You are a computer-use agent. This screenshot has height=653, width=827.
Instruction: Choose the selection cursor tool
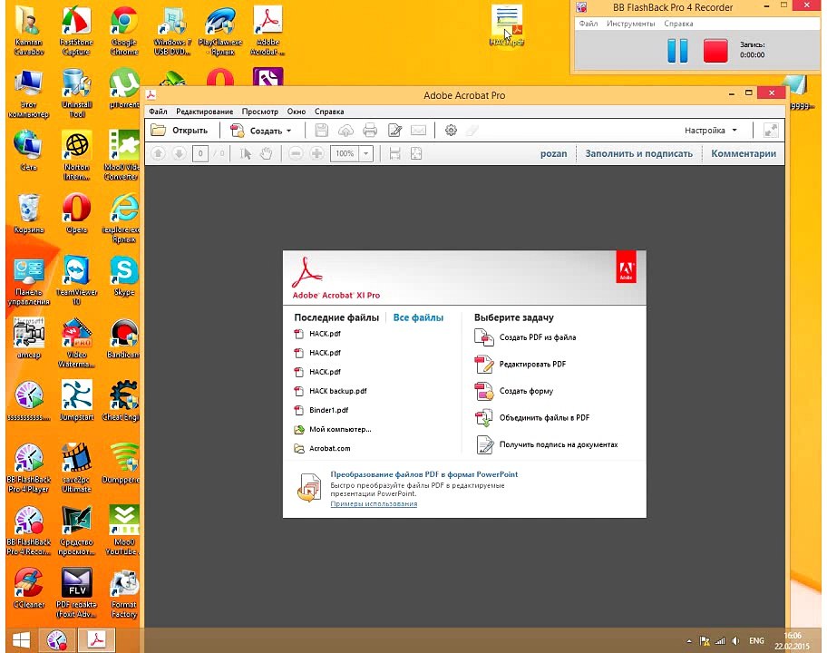[x=245, y=153]
